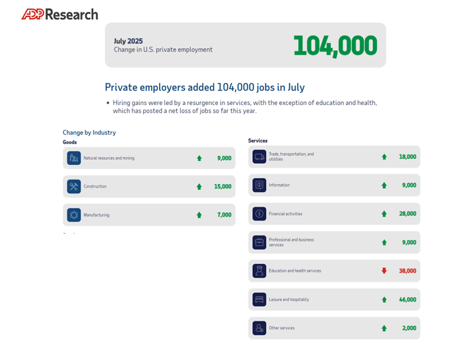Select the Construction industry icon

click(74, 187)
